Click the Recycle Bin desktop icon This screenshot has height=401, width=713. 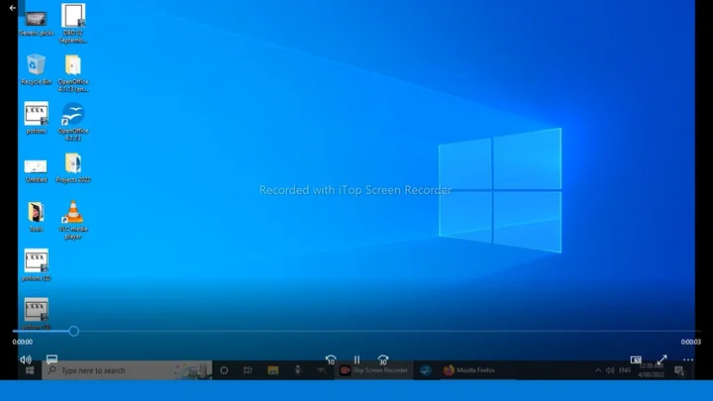(36, 68)
